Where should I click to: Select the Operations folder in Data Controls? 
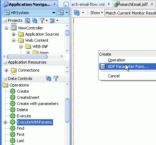pos(19,85)
